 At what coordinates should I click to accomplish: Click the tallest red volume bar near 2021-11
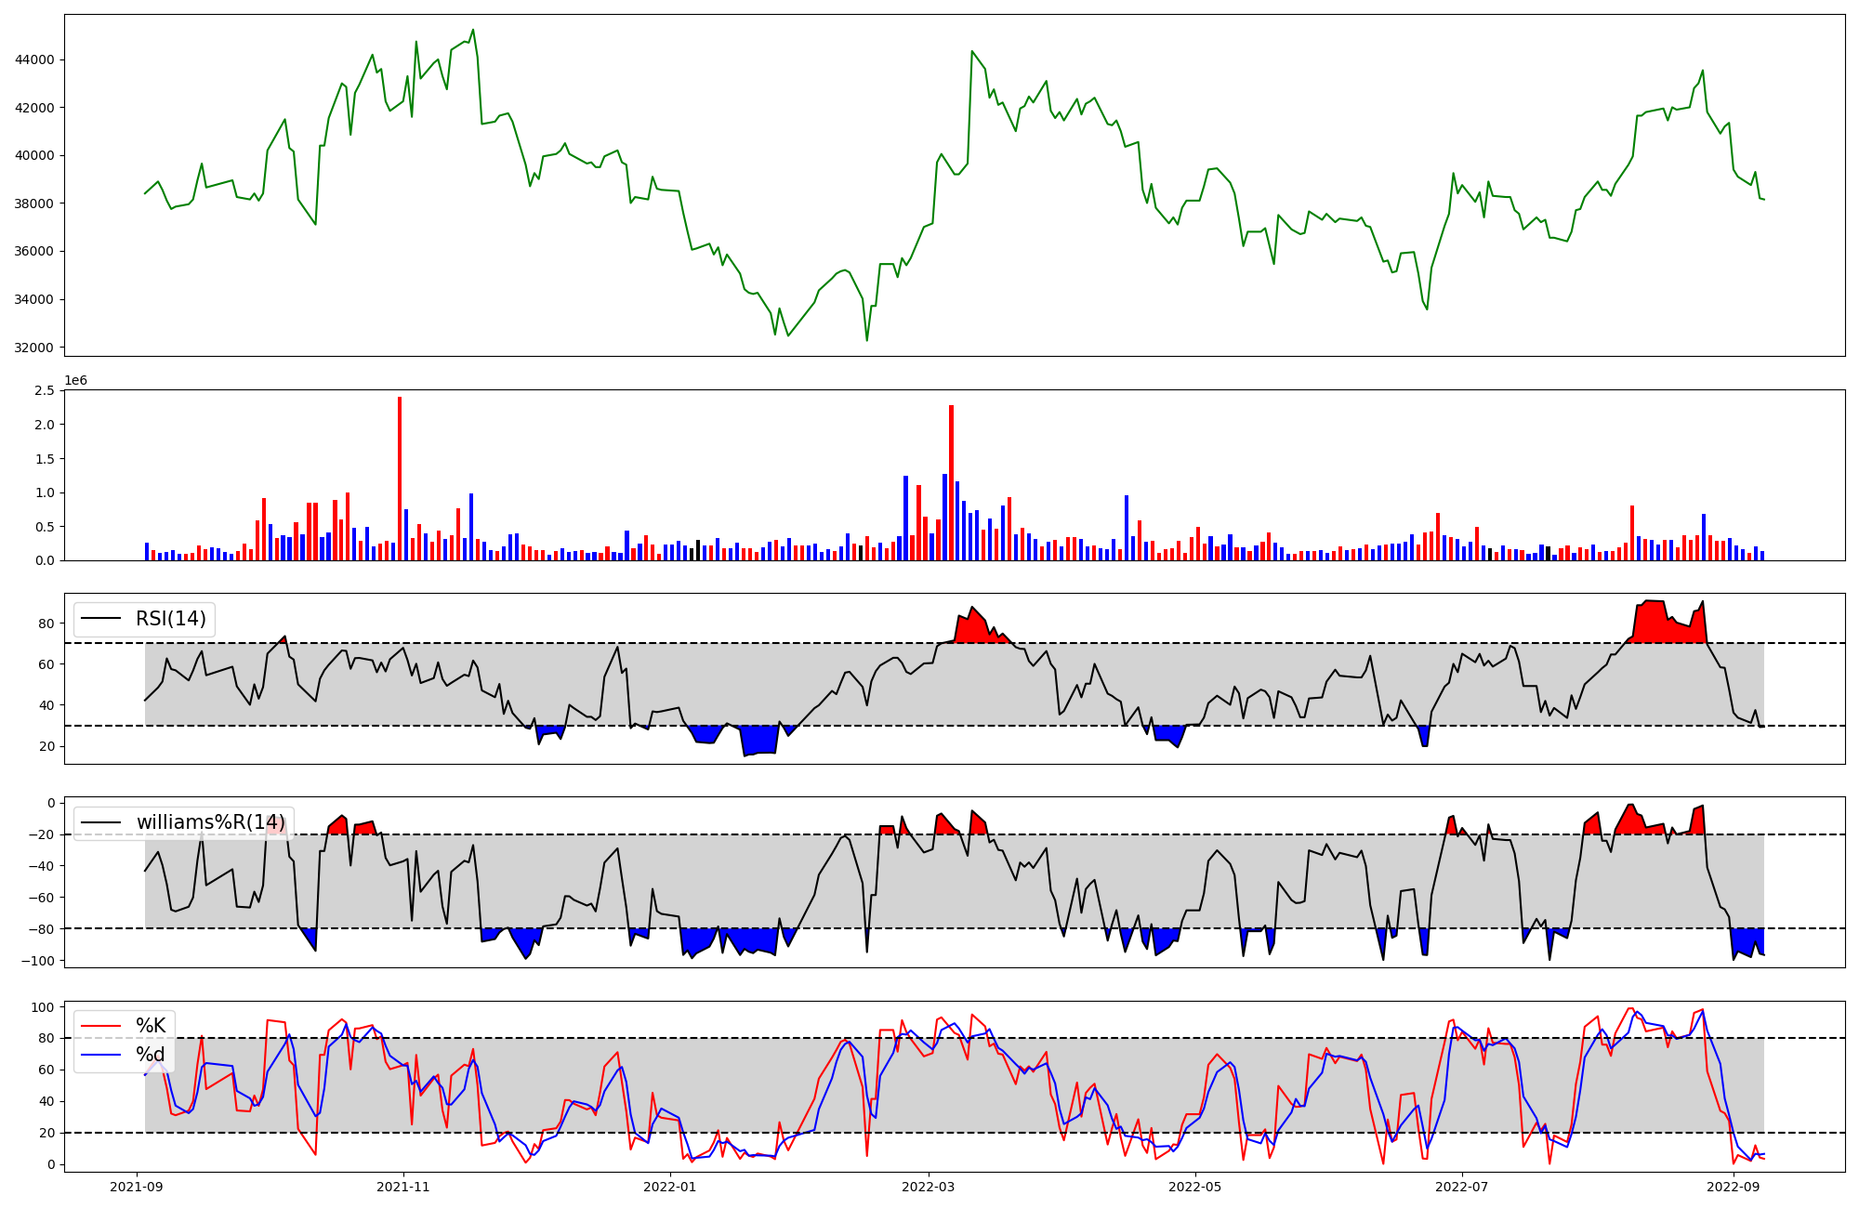click(x=400, y=479)
